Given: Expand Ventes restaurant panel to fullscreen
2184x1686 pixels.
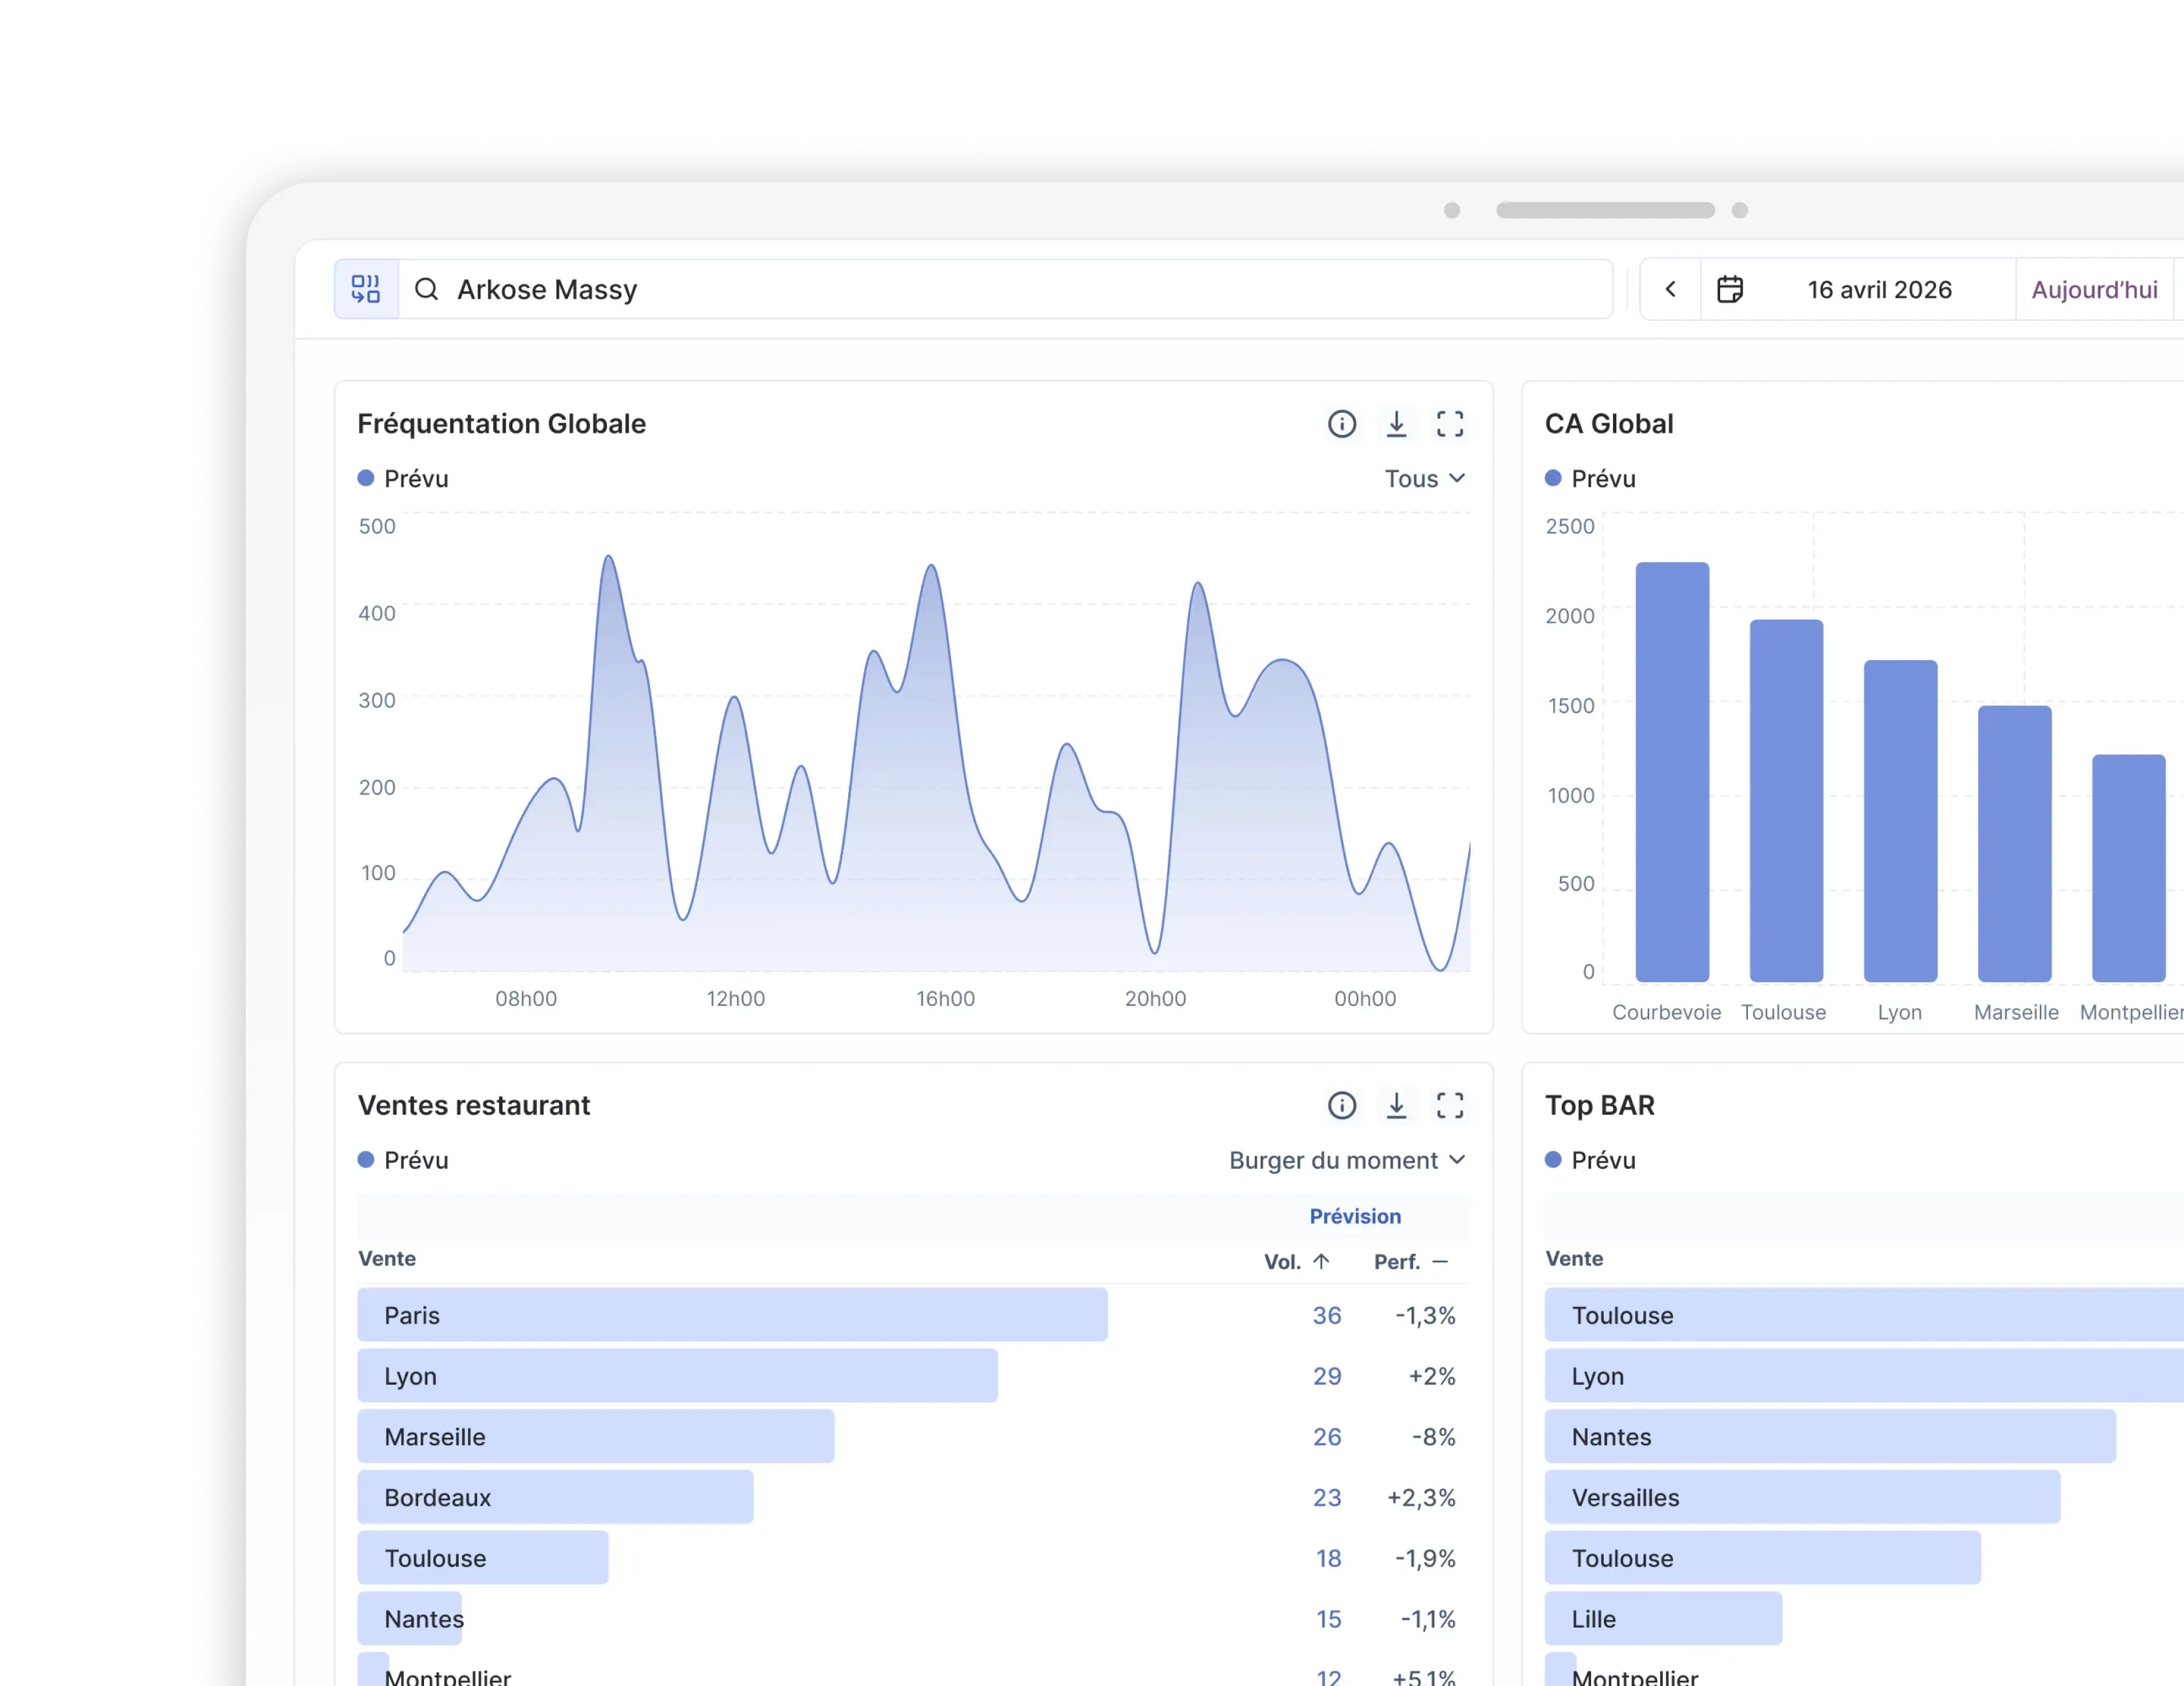Looking at the screenshot, I should click(x=1450, y=1105).
